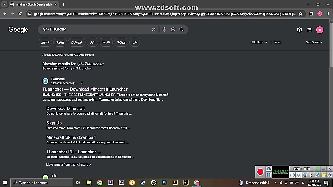Open Adobe Illustrator from taskbar
The width and height of the screenshot is (333, 187).
[175, 183]
